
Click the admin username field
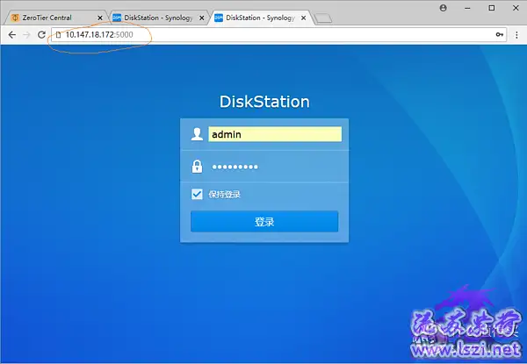click(275, 134)
